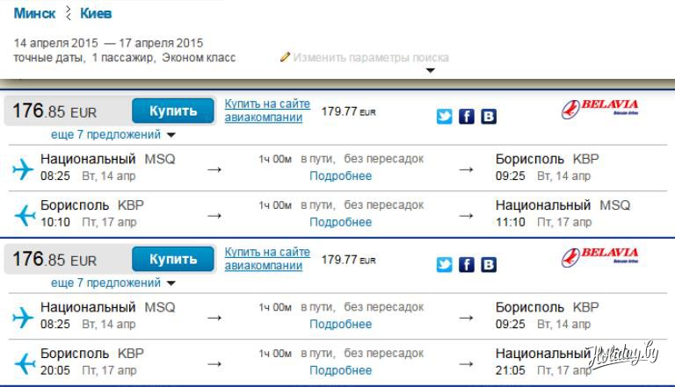Click departure plane icon for 08:25 first offer

point(22,168)
